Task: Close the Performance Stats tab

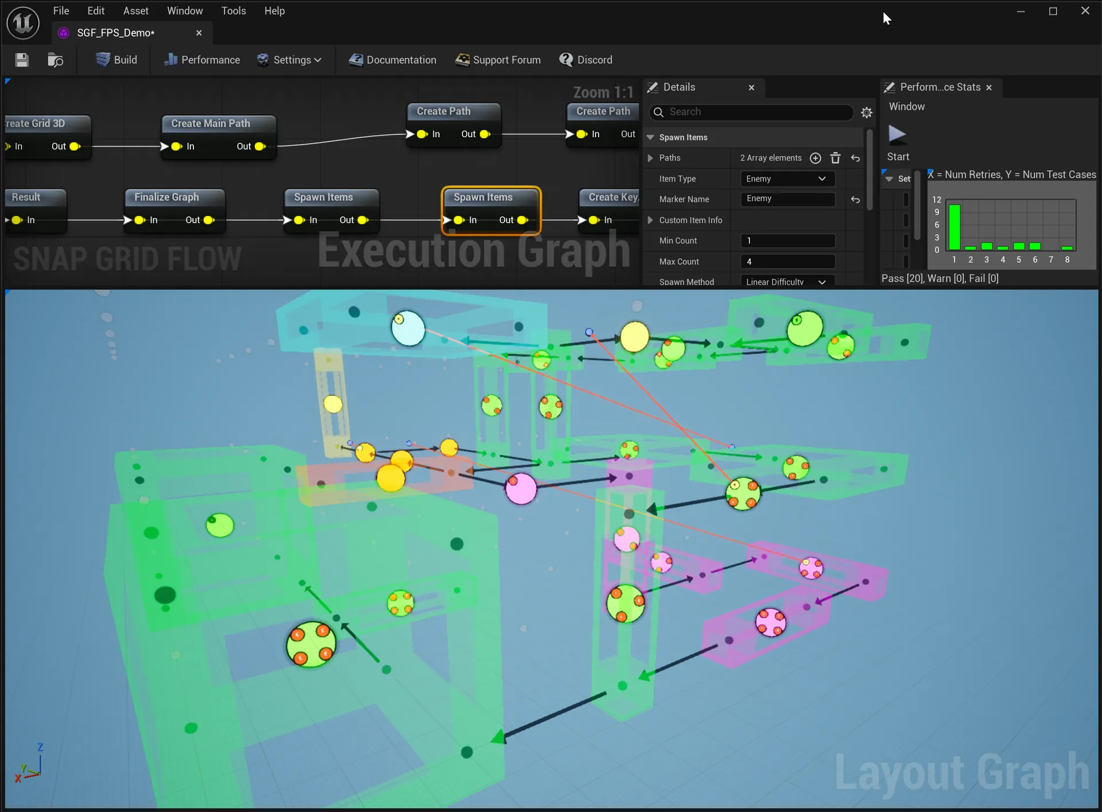Action: pos(989,87)
